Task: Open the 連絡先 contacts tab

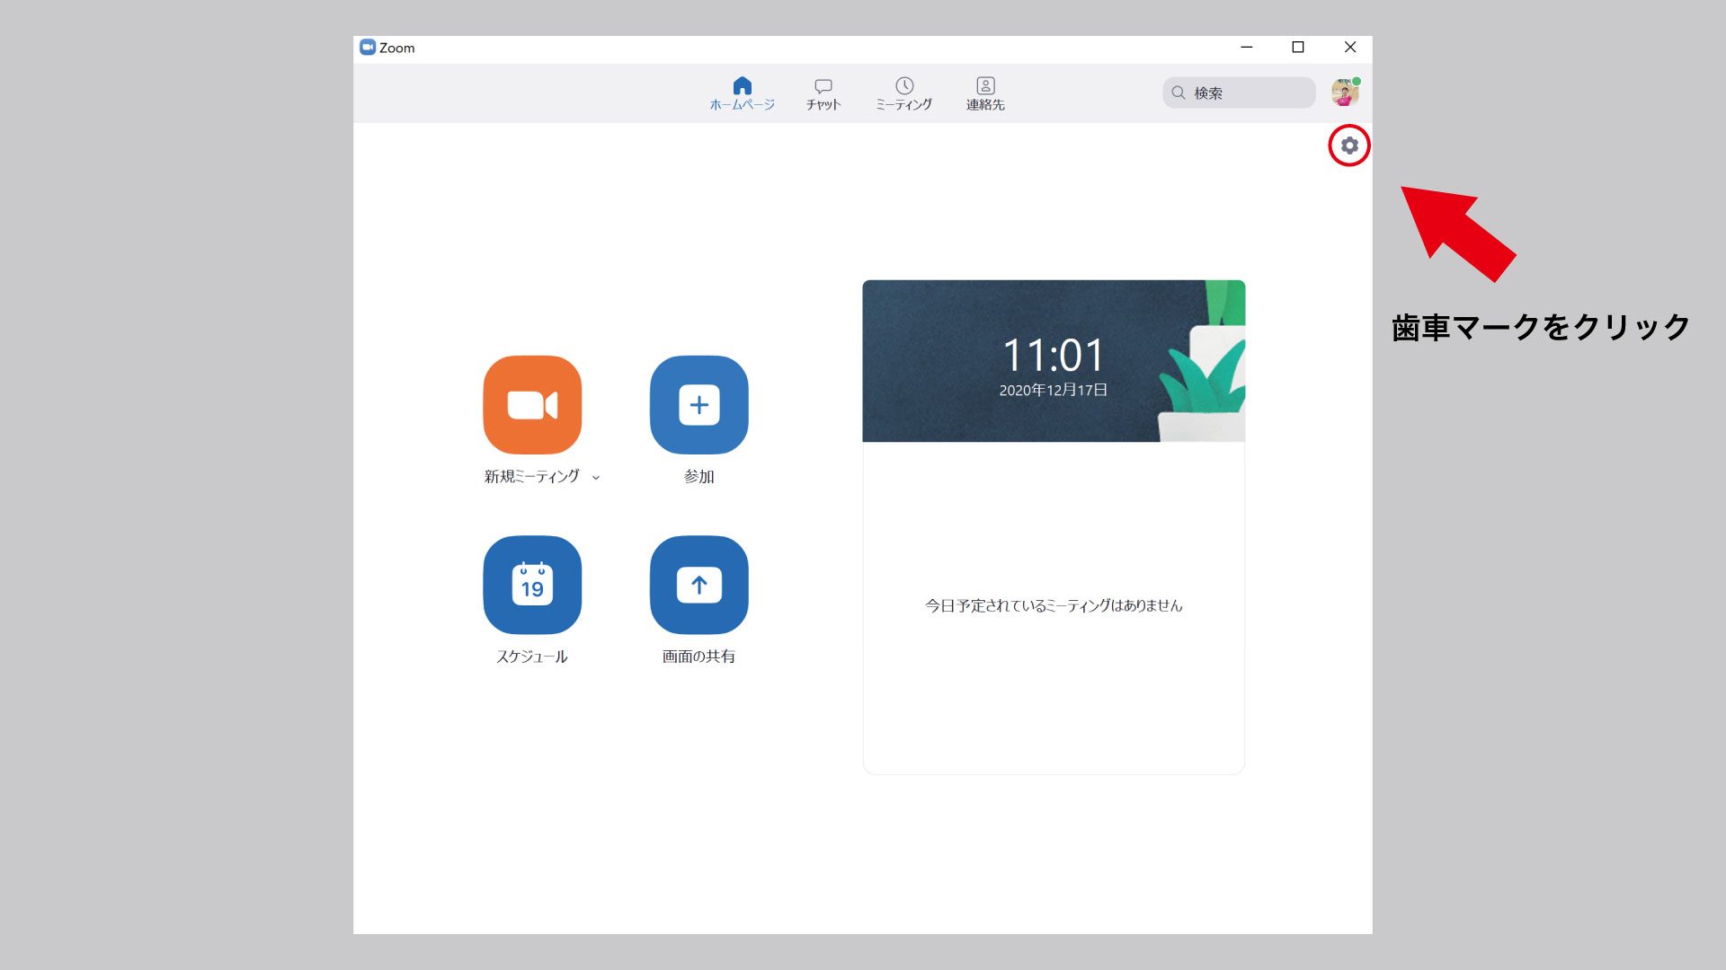Action: [x=985, y=93]
